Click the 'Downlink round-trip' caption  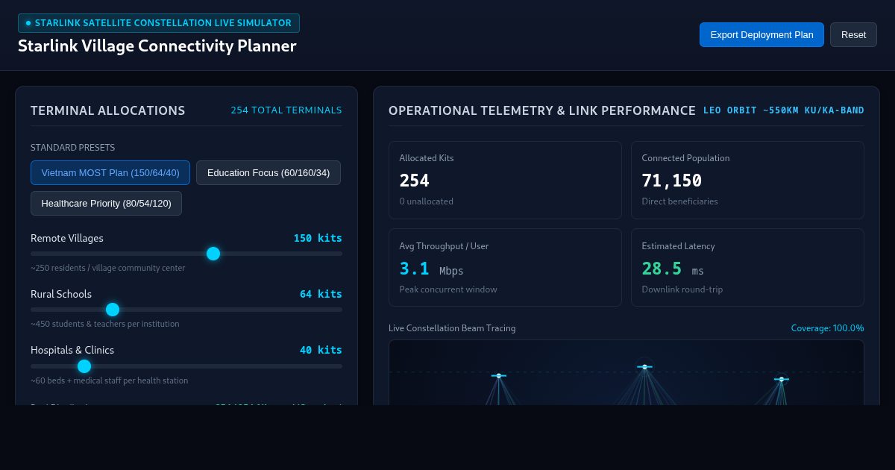pyautogui.click(x=682, y=289)
